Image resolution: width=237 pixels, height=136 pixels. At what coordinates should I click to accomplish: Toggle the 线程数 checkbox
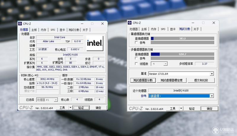(136, 64)
